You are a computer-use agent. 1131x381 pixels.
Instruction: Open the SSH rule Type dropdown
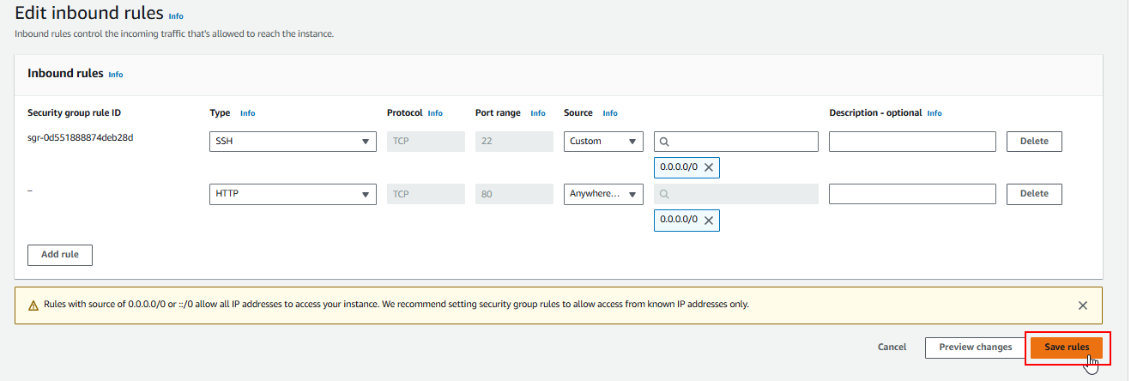[293, 142]
